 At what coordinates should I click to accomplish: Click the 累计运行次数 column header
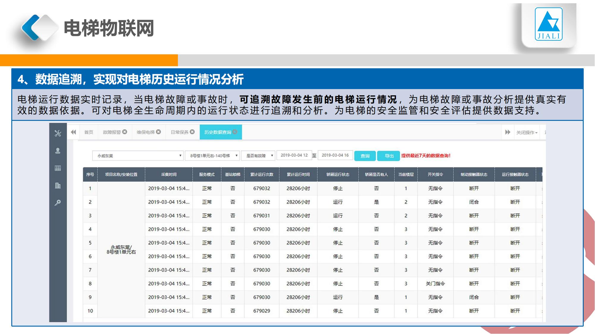pyautogui.click(x=262, y=175)
